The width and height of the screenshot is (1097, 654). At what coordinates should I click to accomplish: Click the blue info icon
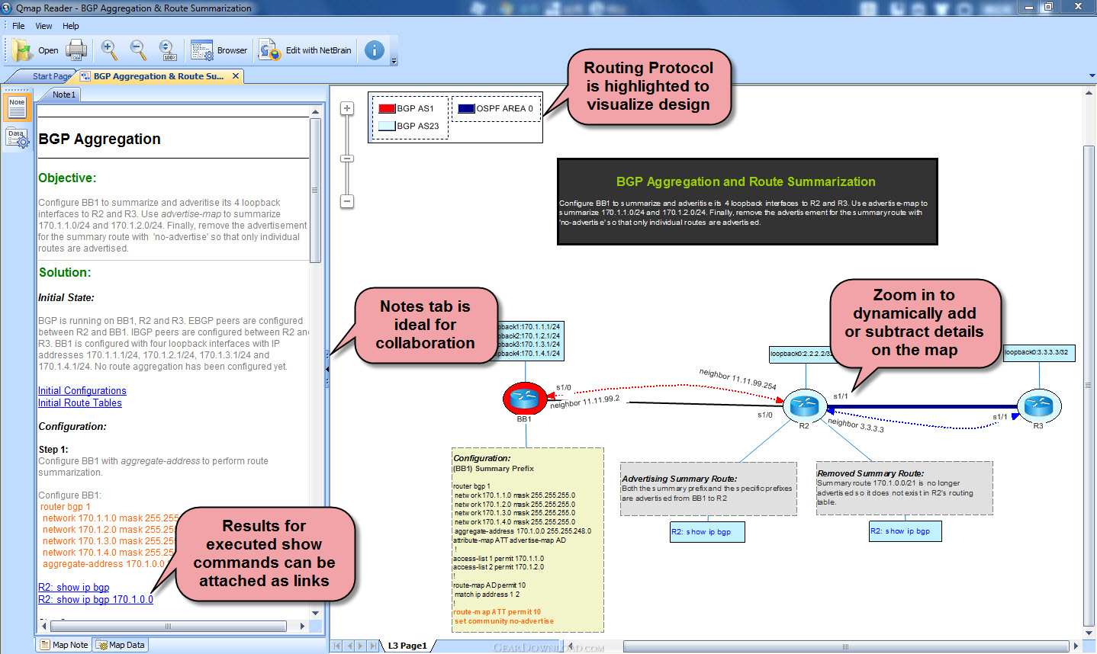tap(375, 50)
